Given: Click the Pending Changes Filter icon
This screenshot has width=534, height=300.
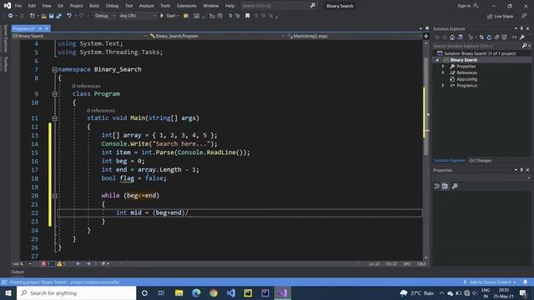Looking at the screenshot, I should point(471,37).
